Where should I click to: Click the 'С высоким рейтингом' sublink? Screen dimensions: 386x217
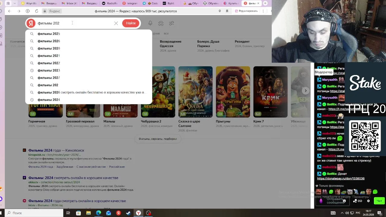coord(91,167)
